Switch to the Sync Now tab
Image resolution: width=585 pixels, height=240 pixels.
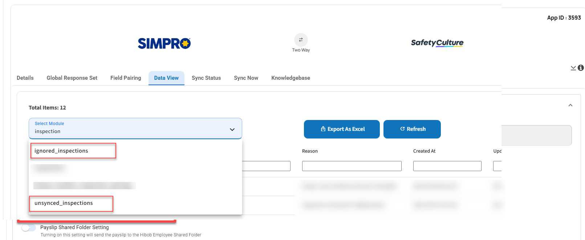pyautogui.click(x=246, y=78)
